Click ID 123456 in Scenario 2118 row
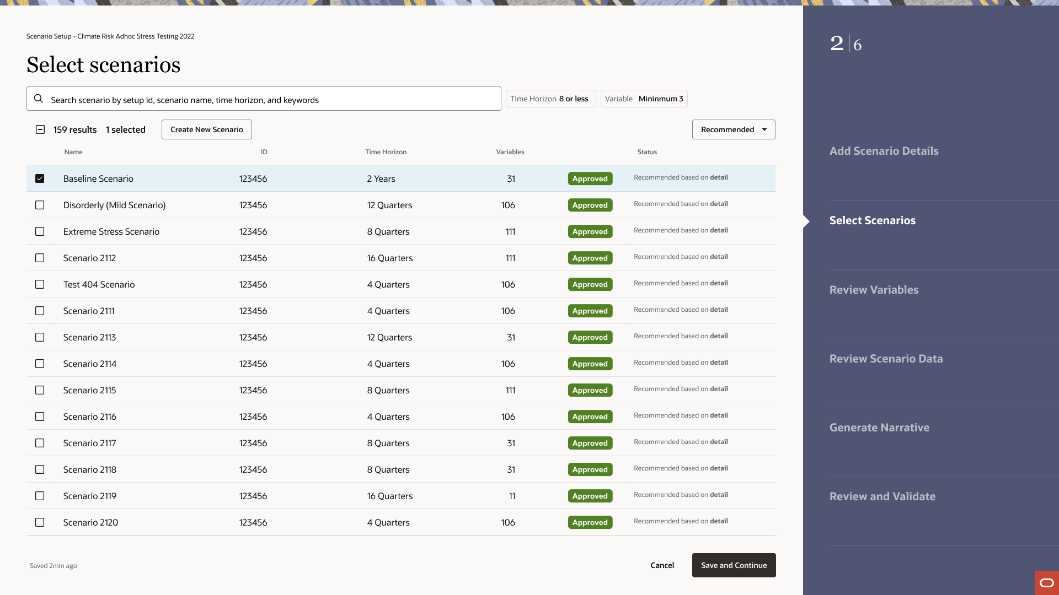Screen dimensions: 1059x595 click(x=253, y=469)
